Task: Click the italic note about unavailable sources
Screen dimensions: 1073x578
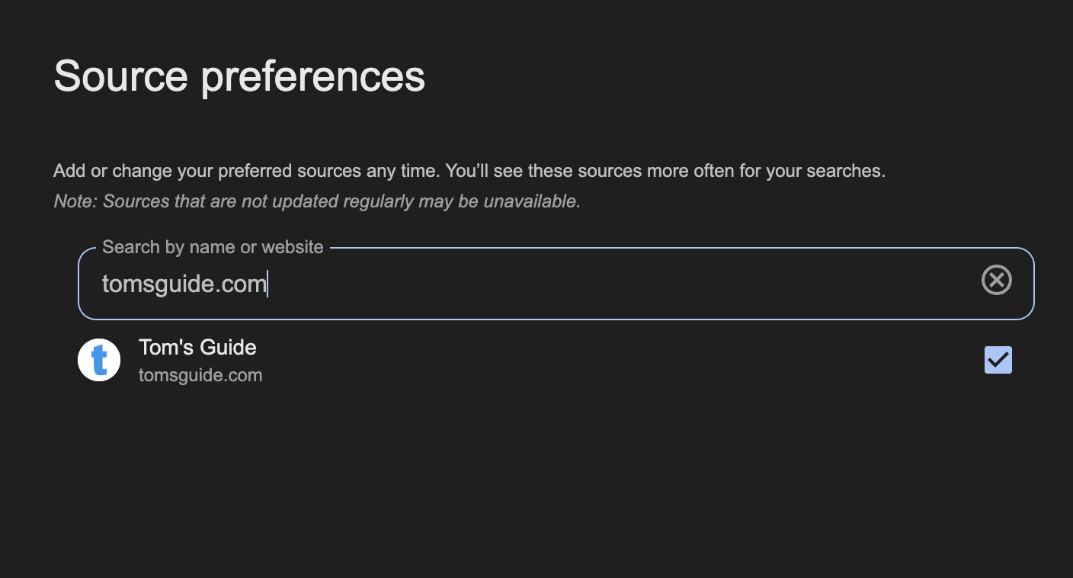Action: point(317,202)
